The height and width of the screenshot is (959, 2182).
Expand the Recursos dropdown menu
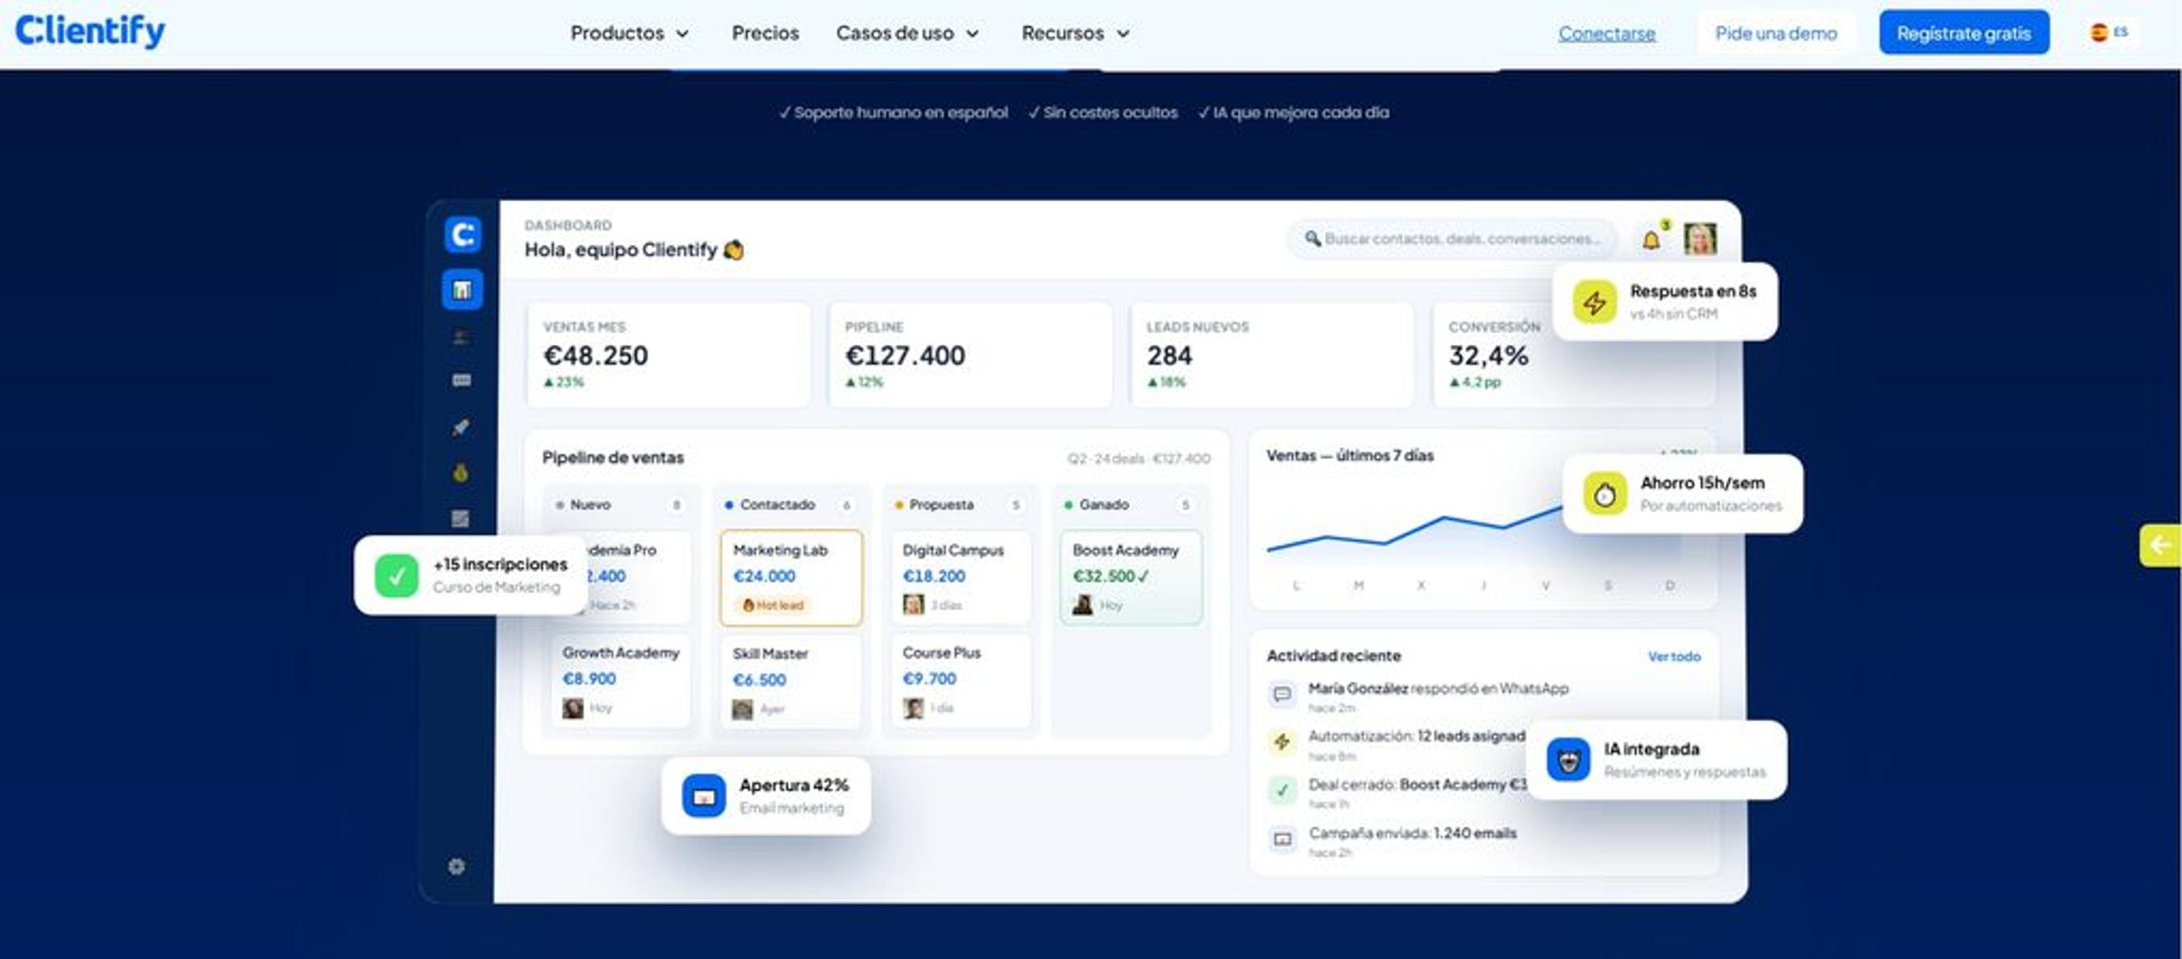[x=1076, y=33]
